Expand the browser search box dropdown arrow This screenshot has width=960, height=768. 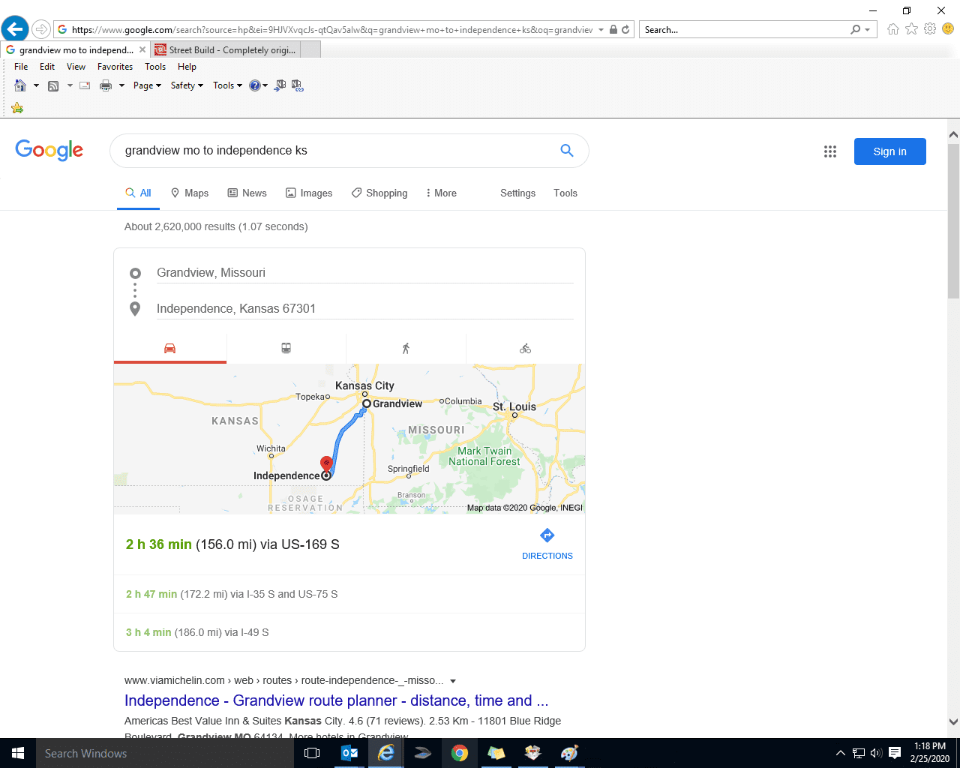[868, 30]
